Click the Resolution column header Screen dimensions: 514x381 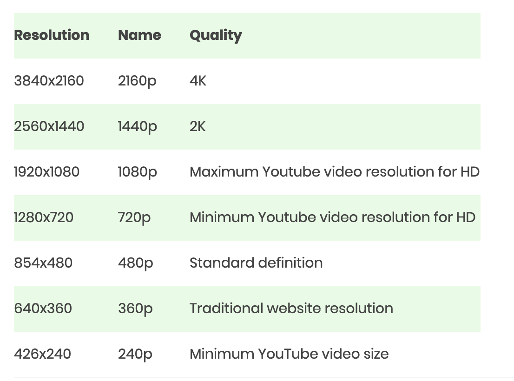pyautogui.click(x=52, y=35)
